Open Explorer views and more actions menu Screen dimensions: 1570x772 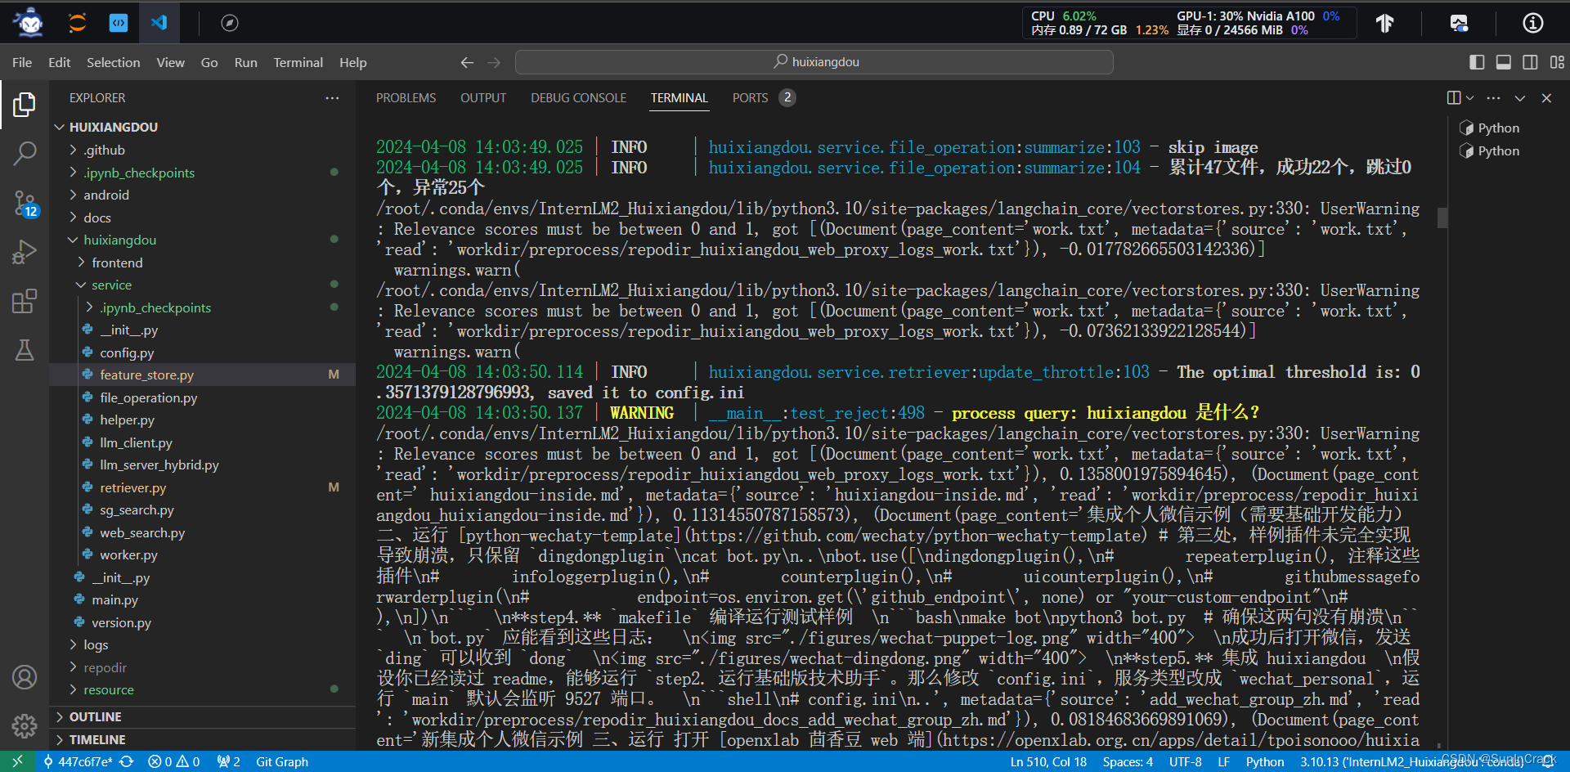click(332, 98)
